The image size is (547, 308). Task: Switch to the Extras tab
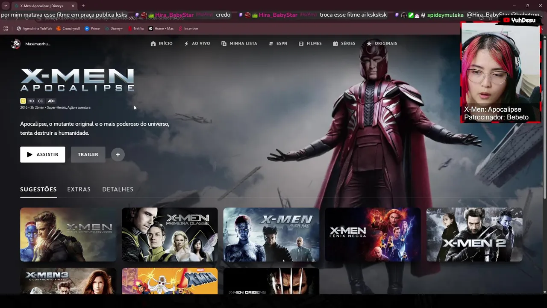79,189
